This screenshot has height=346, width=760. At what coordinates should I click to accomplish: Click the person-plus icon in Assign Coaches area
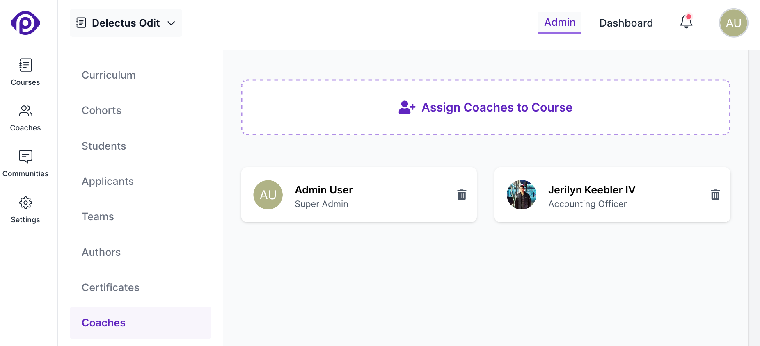point(406,107)
